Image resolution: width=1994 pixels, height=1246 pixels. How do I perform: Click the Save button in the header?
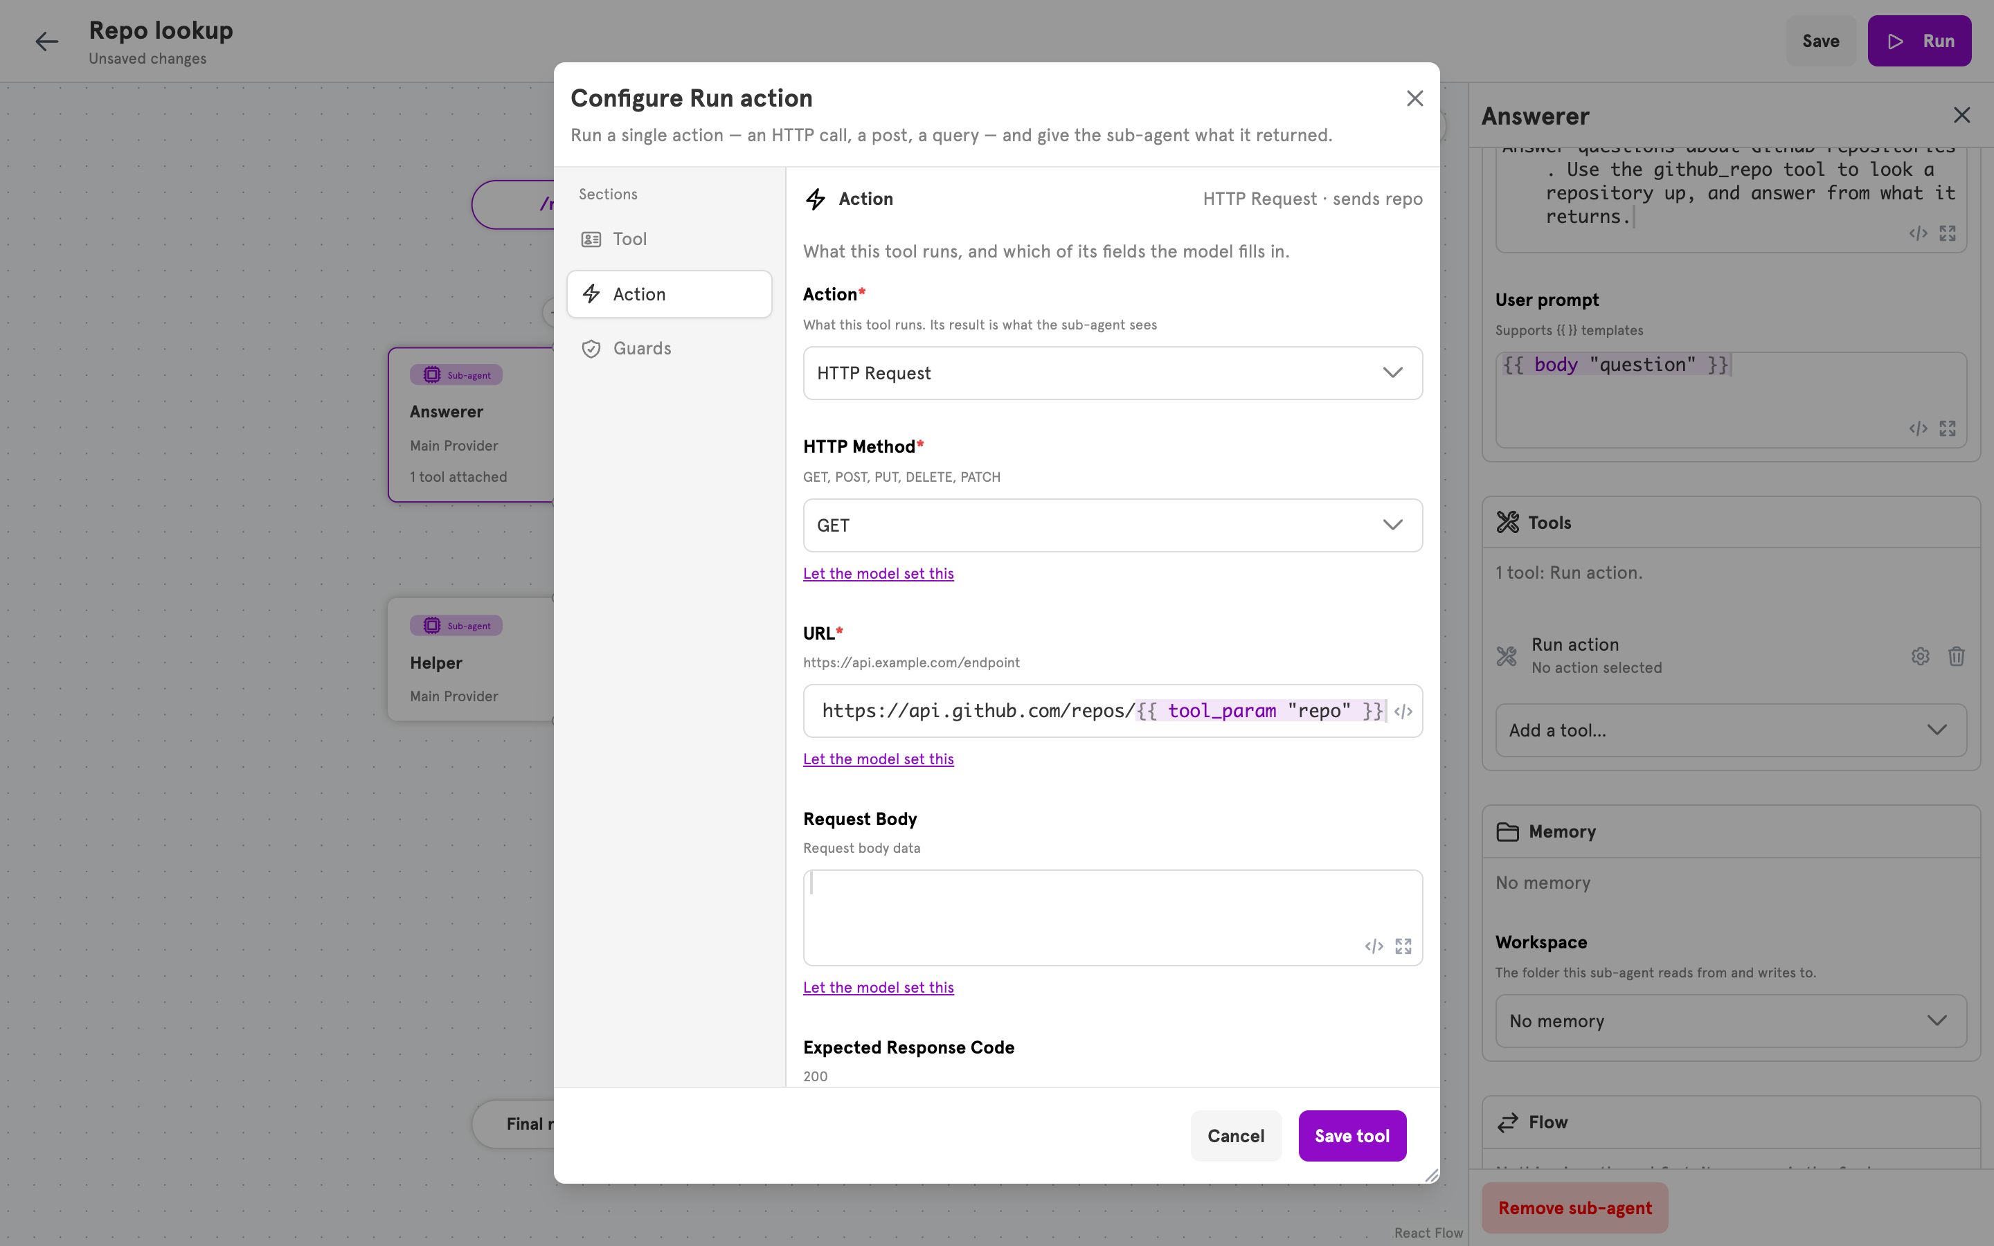[1820, 42]
